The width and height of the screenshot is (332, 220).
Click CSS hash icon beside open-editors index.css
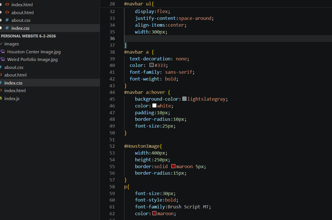[7, 28]
